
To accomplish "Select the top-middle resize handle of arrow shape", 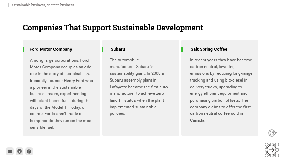I will [272, 144].
